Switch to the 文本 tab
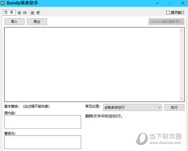The width and height of the screenshot is (188, 151). click(x=9, y=13)
